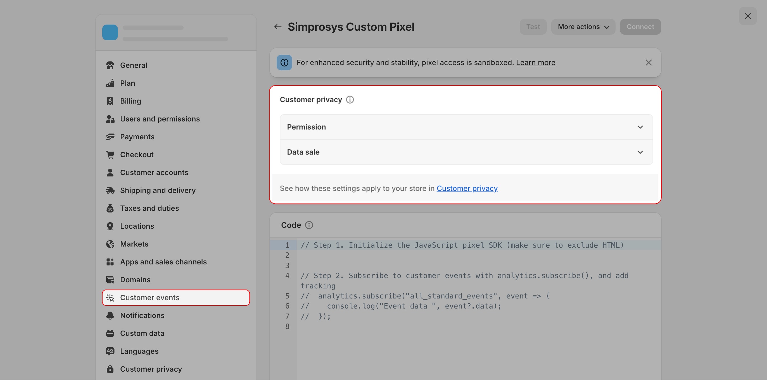Click code editor line 1 comment
The width and height of the screenshot is (767, 380).
pyautogui.click(x=462, y=245)
